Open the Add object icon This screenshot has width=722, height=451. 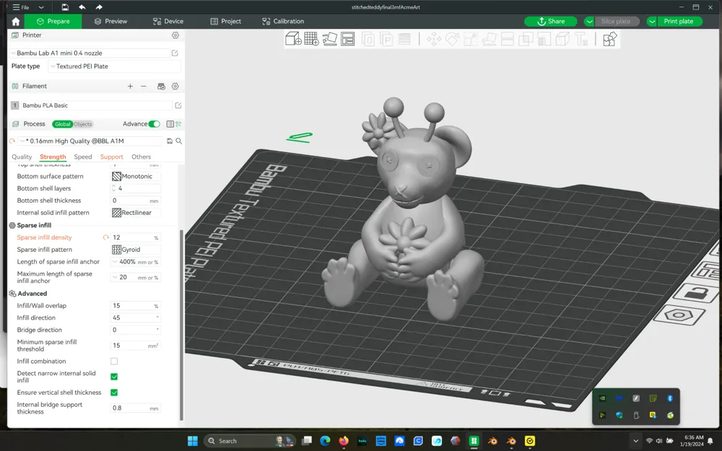coord(294,39)
